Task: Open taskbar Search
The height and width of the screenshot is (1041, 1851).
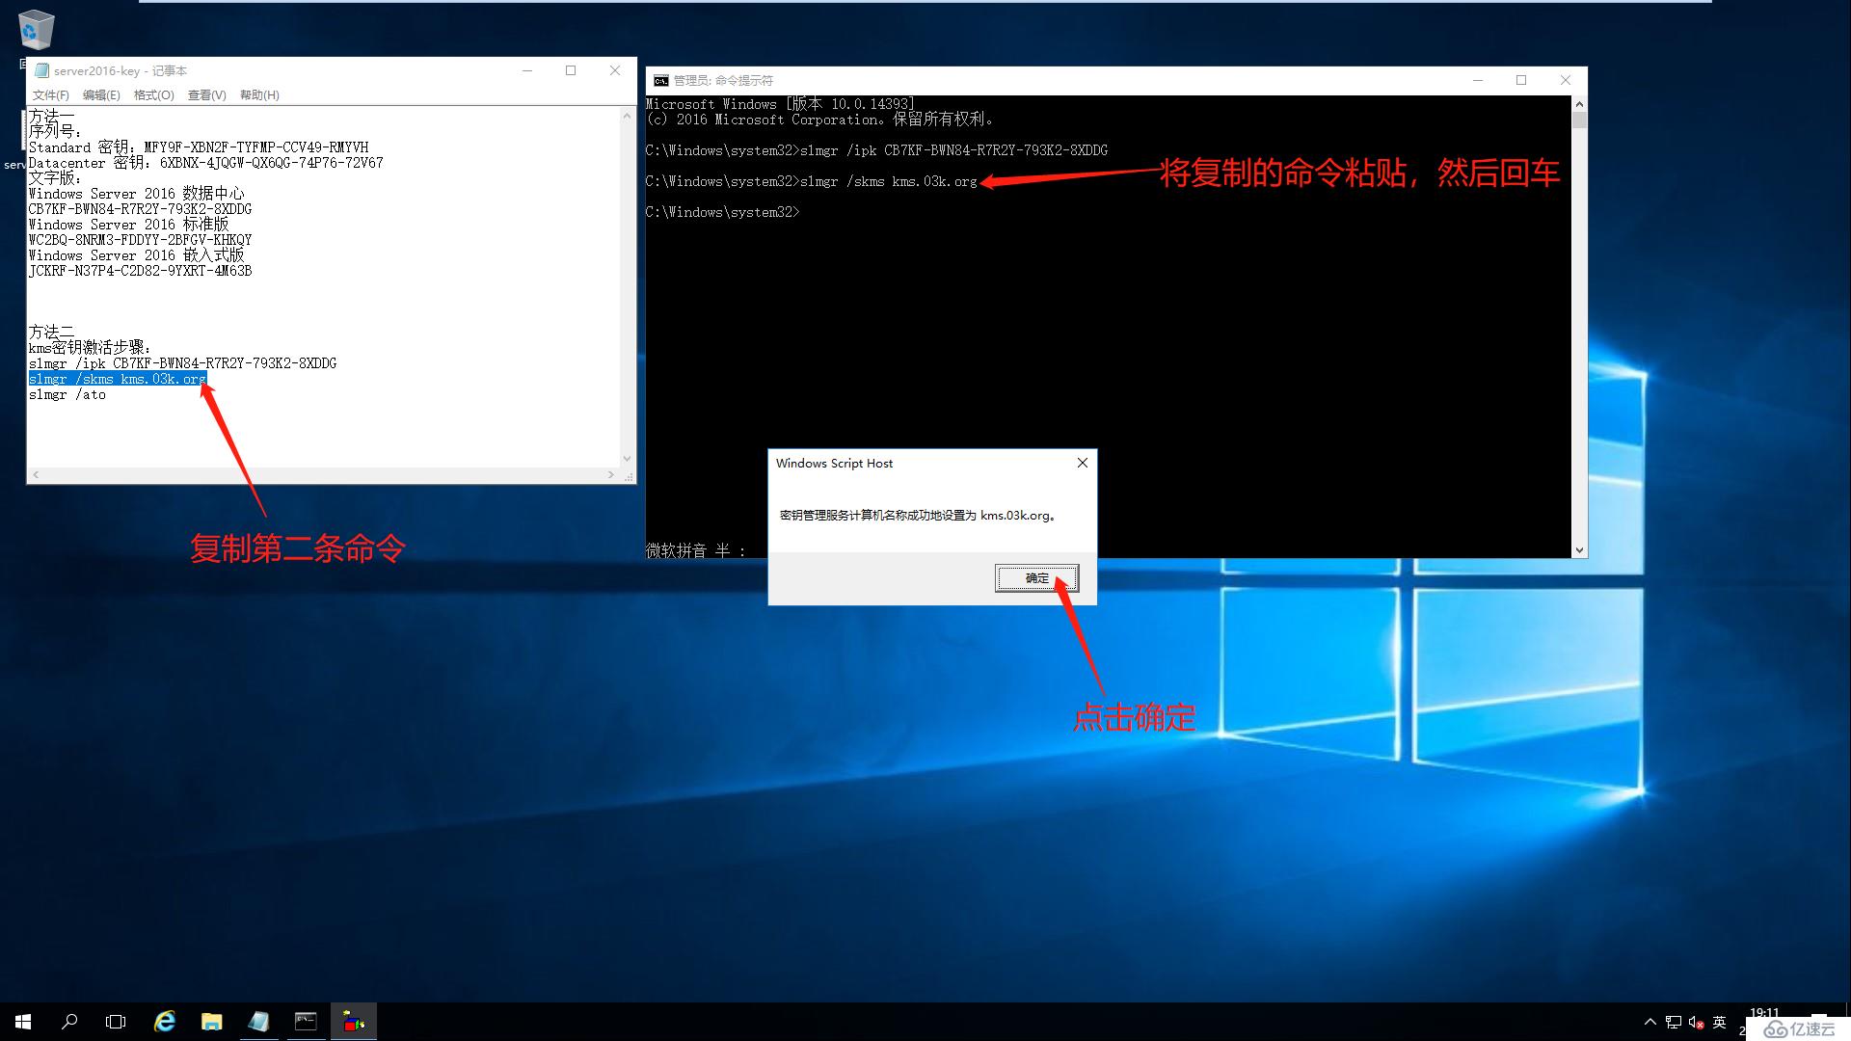Action: click(69, 1022)
